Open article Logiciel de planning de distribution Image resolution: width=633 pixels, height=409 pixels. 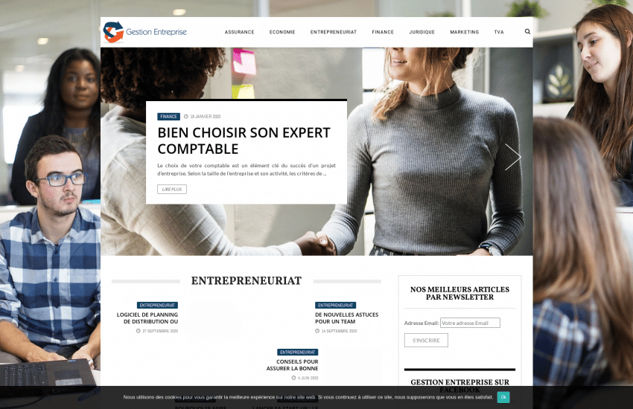pyautogui.click(x=147, y=318)
